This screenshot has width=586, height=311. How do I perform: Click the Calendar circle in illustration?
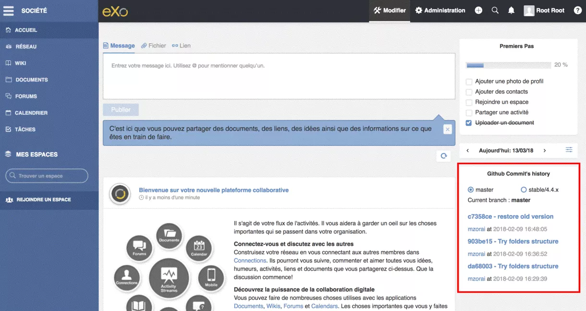click(x=199, y=248)
